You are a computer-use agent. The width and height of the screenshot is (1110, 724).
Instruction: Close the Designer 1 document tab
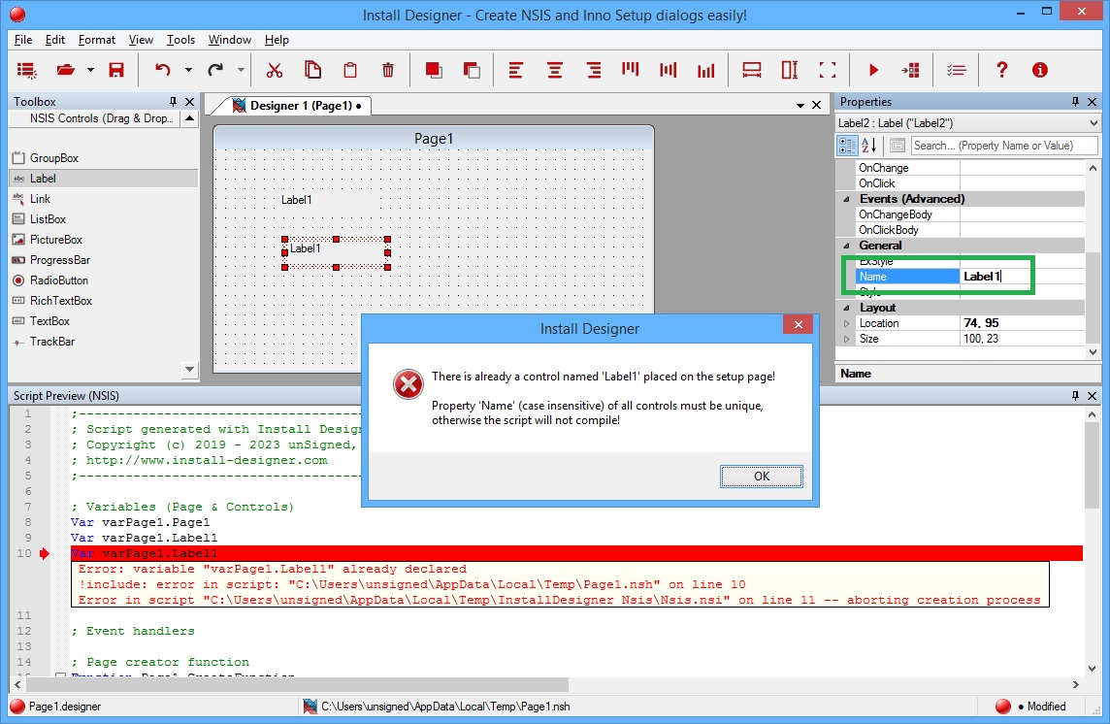point(816,105)
